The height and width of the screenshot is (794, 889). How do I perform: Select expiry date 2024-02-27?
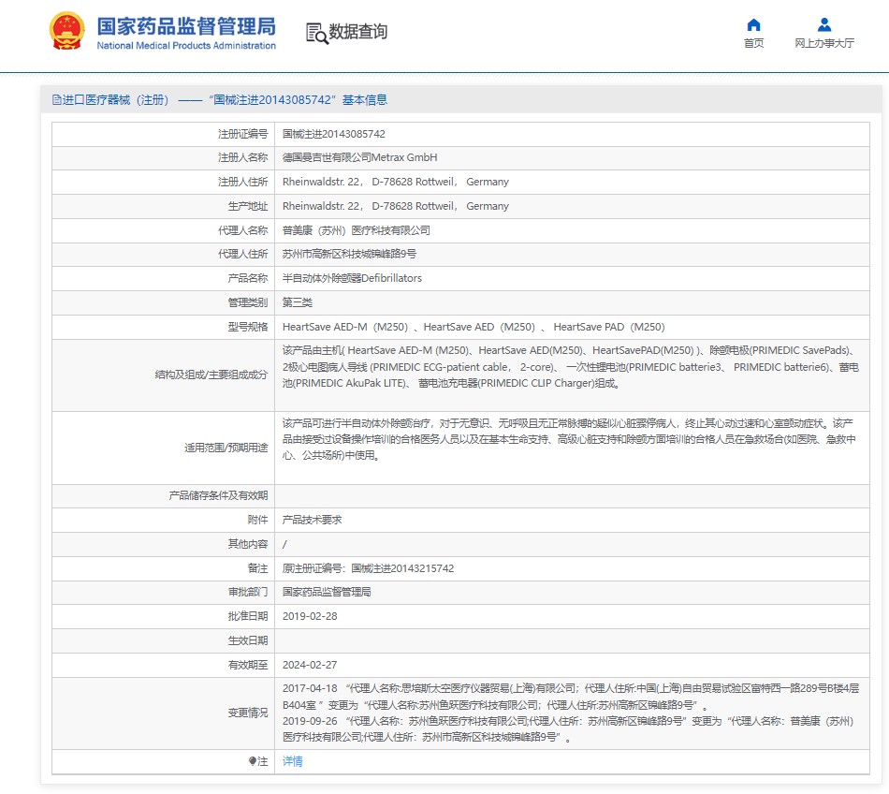point(310,665)
